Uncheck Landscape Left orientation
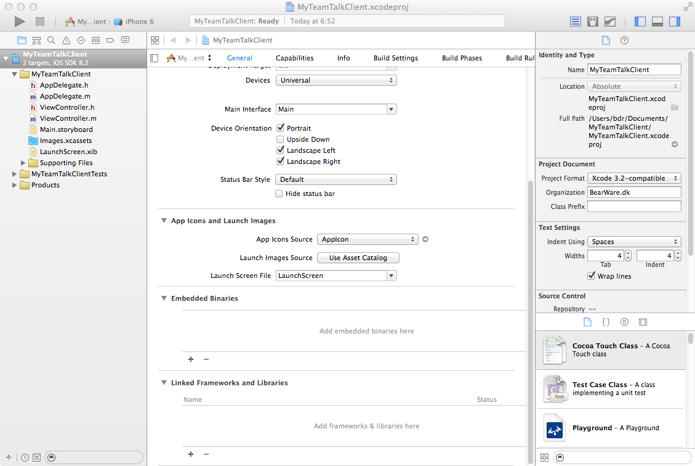 tap(280, 150)
